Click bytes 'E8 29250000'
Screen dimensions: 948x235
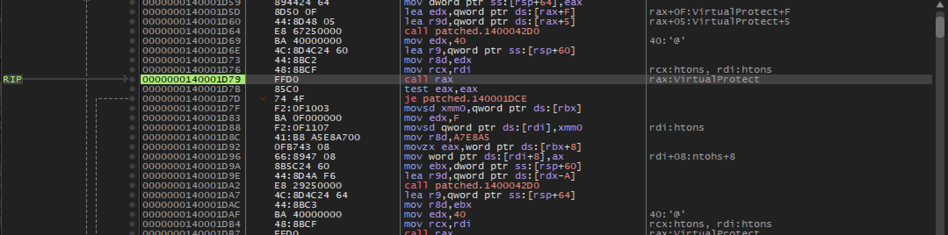308,185
